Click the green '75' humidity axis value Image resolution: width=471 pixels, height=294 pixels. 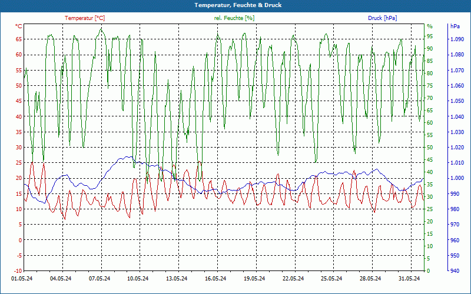point(430,85)
